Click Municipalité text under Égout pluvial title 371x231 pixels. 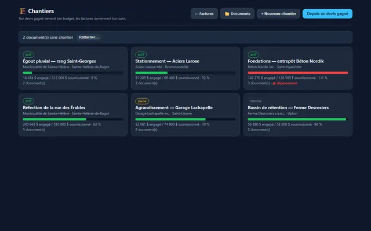pyautogui.click(x=66, y=67)
